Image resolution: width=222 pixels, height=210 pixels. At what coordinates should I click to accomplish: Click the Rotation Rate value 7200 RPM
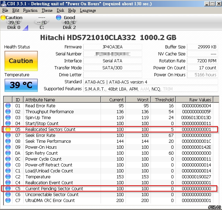[x=203, y=61]
